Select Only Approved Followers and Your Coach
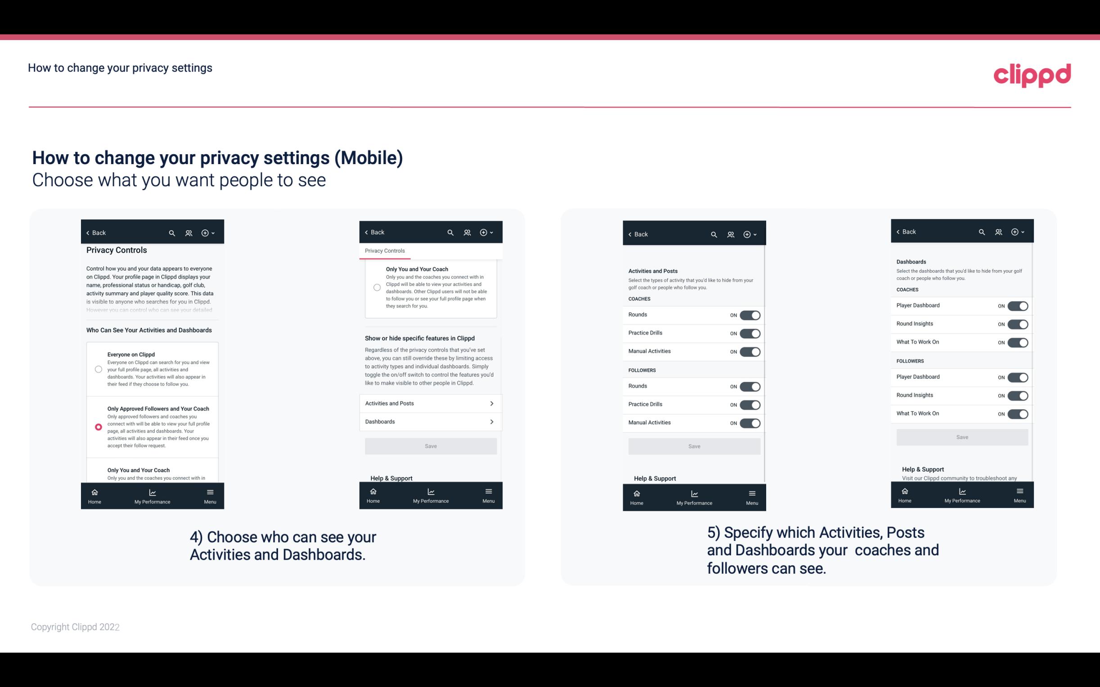The image size is (1100, 687). 98,427
